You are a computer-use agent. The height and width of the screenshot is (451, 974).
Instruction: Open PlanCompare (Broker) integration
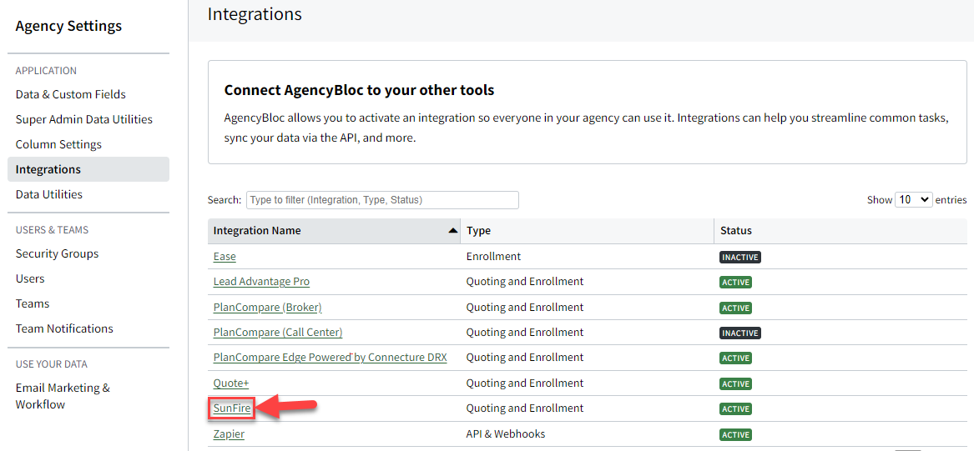267,307
